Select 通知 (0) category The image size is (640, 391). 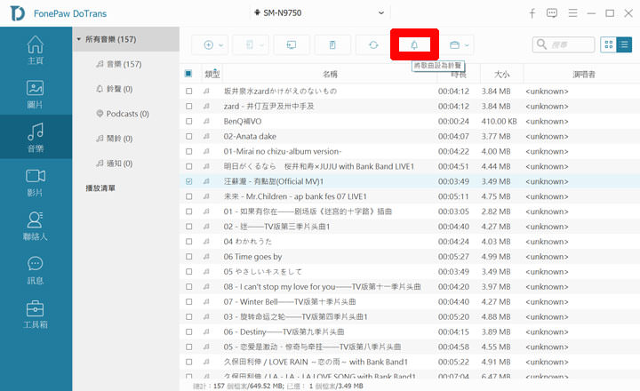(119, 164)
